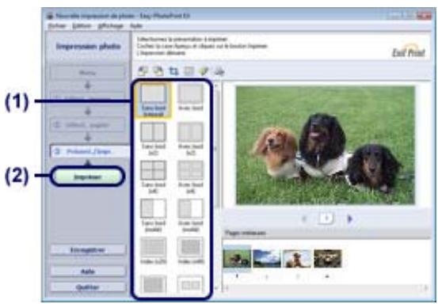Select the dogs-on-grass thumbnail in image strip

[x=237, y=259]
